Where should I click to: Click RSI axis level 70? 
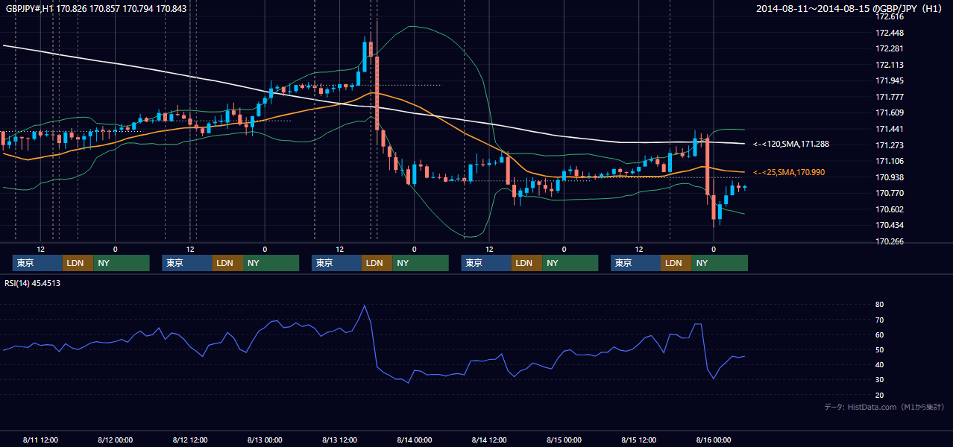coord(880,320)
